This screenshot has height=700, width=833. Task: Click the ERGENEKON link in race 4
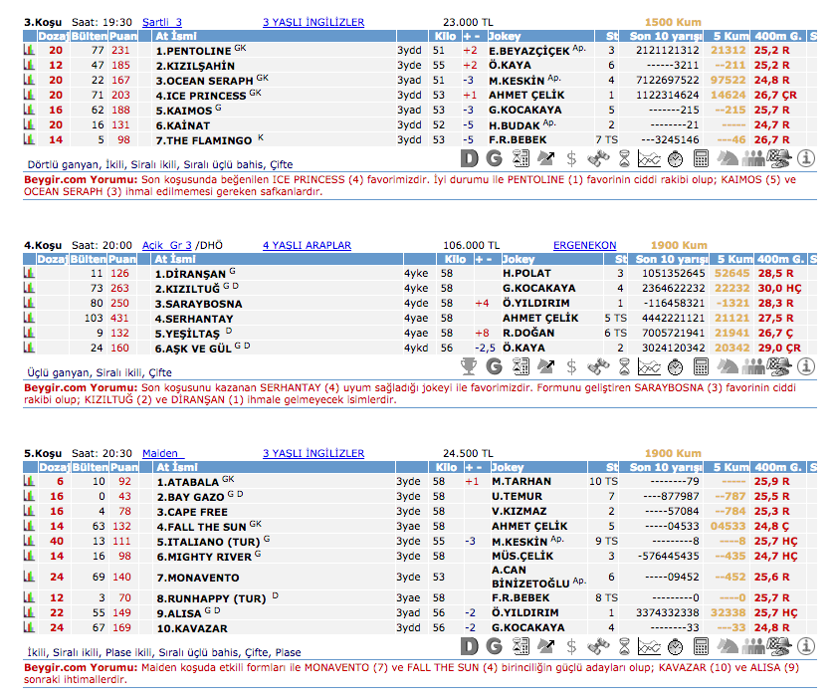point(584,245)
